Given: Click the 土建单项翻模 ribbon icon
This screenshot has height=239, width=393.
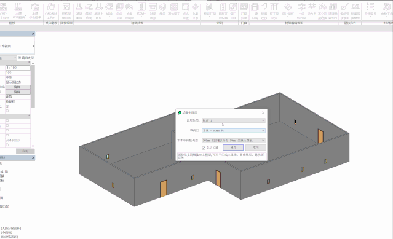Looking at the screenshot, I should coord(18,10).
